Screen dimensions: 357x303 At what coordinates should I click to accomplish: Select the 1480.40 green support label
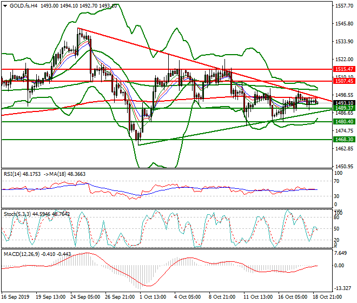click(x=344, y=122)
